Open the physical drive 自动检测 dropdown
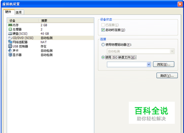This screenshot has height=133, width=184. click(x=141, y=51)
